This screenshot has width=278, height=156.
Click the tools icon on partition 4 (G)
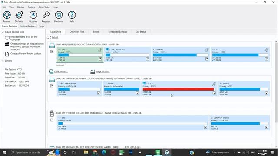point(100,50)
